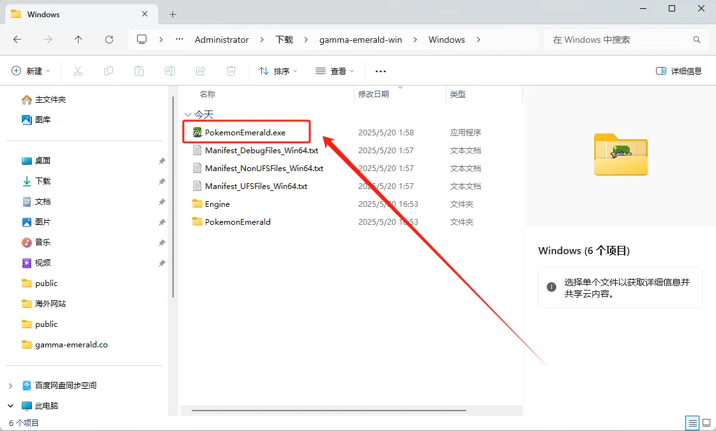Open the pinned 下载 downloads folder

click(x=36, y=181)
